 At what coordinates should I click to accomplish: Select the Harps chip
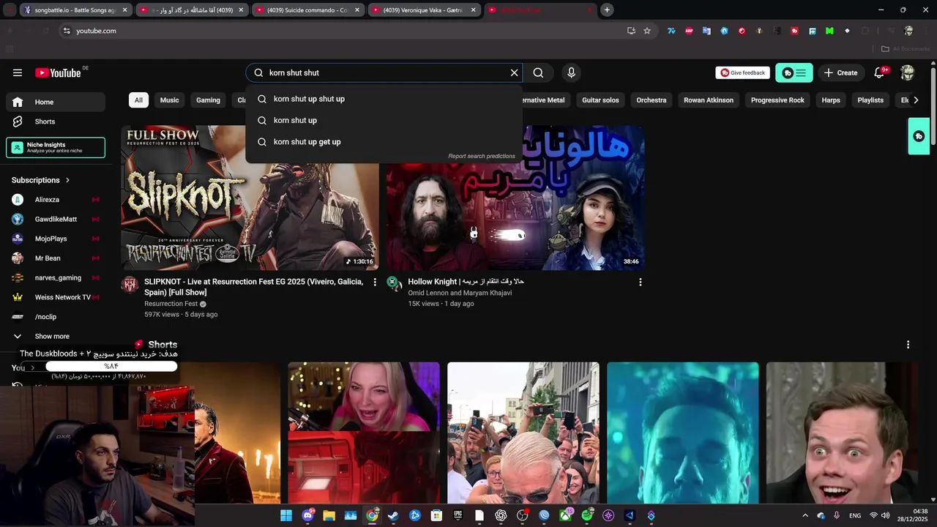(831, 100)
